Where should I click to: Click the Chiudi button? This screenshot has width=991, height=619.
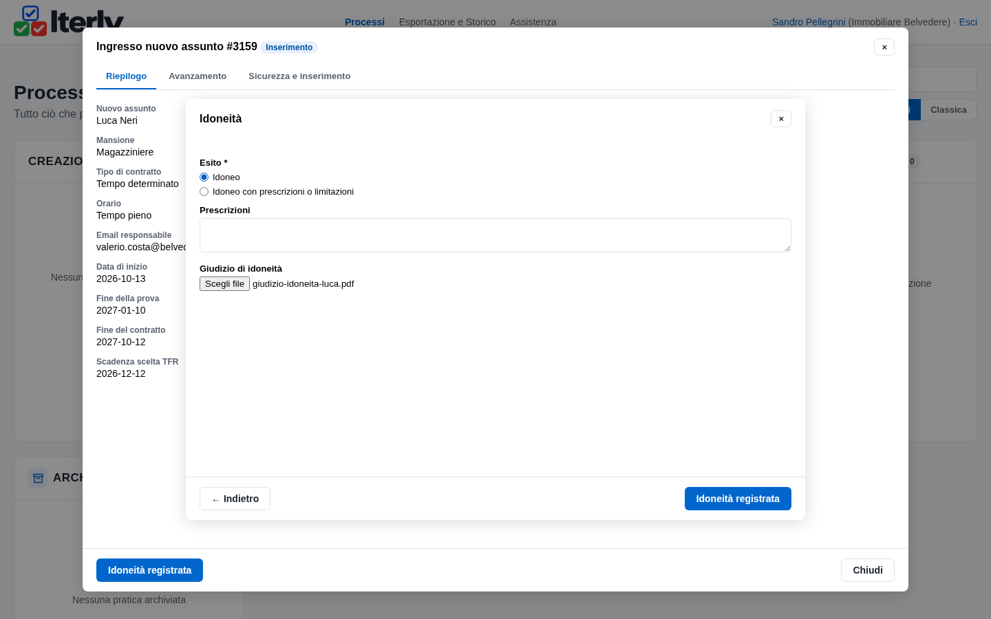click(x=868, y=570)
